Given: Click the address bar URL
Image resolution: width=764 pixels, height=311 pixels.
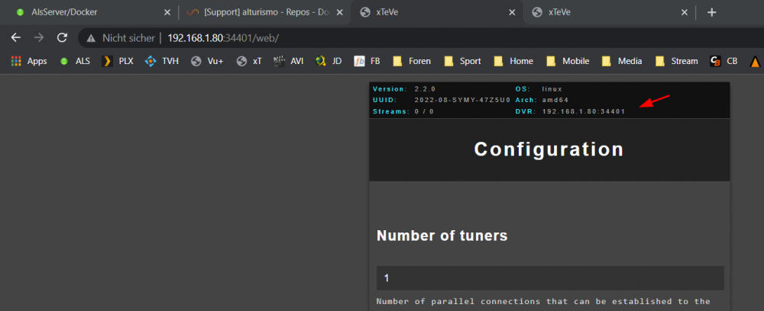Looking at the screenshot, I should tap(223, 38).
